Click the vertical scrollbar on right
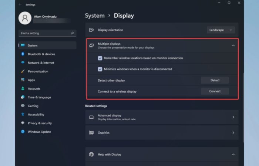Viewport: 259px width, 166px height. point(243,108)
